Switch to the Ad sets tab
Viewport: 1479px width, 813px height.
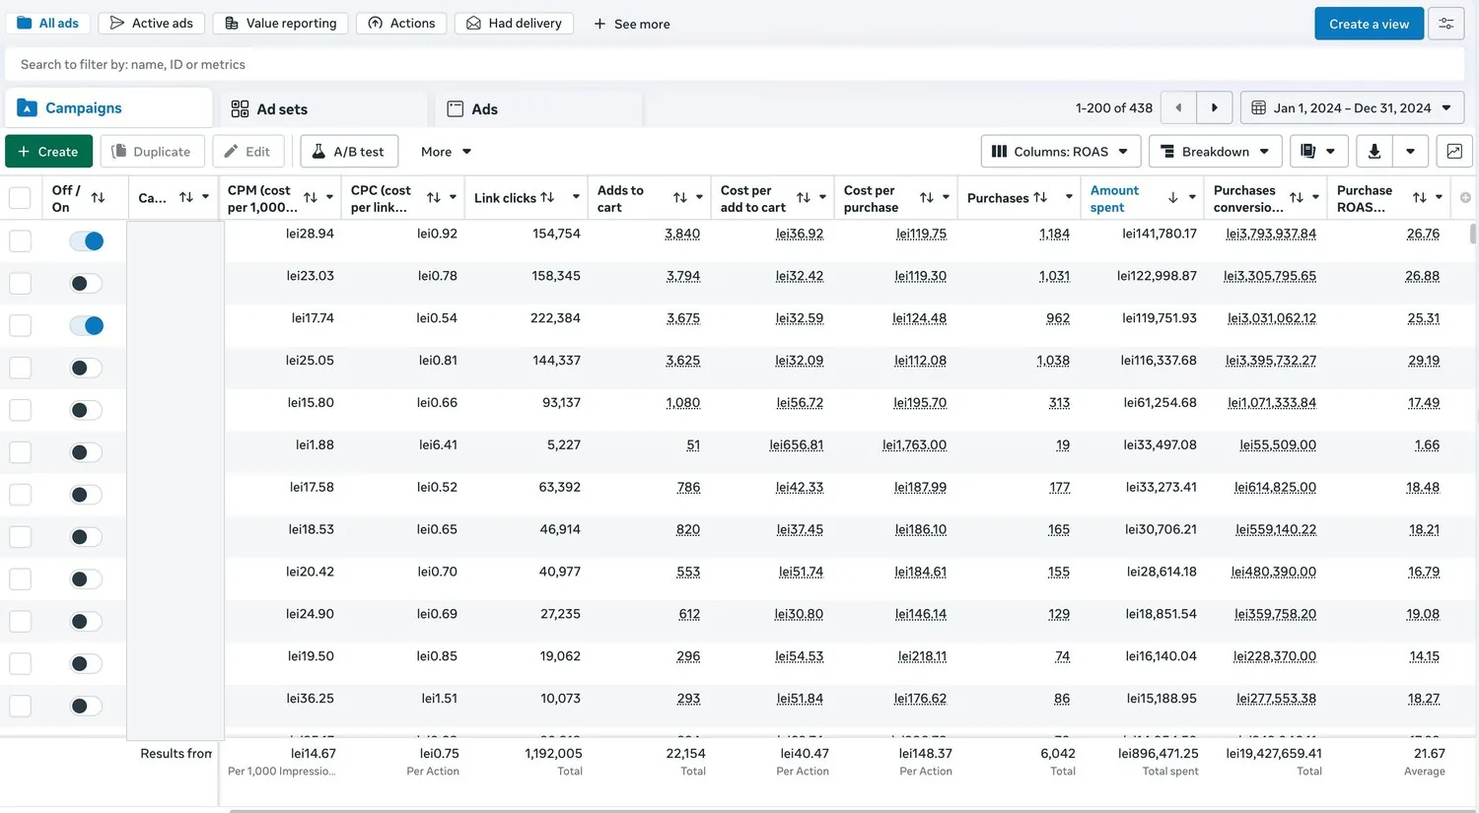pyautogui.click(x=322, y=108)
